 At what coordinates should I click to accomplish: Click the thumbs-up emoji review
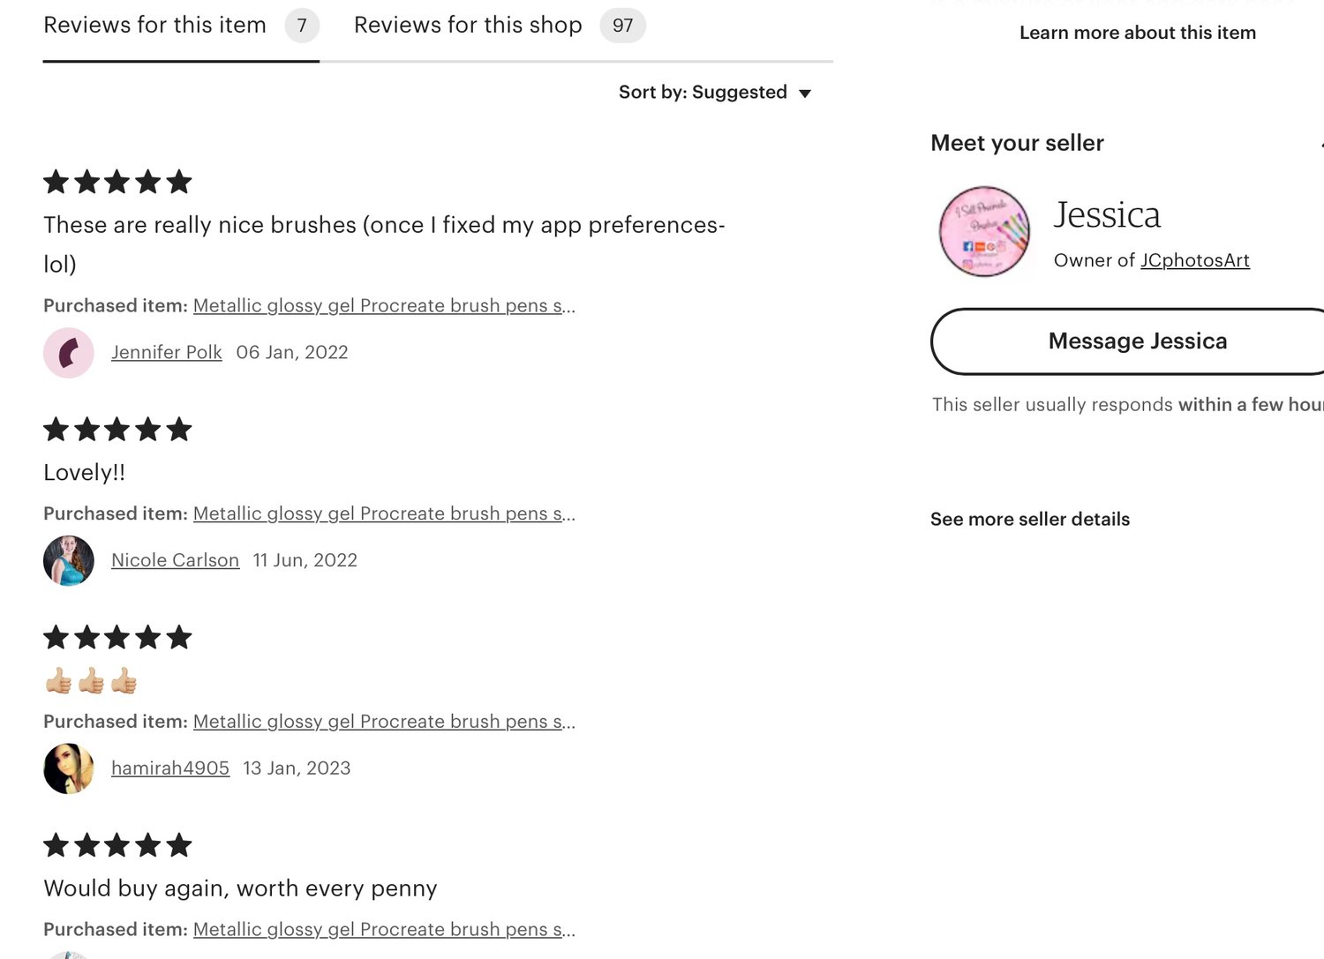click(x=91, y=681)
